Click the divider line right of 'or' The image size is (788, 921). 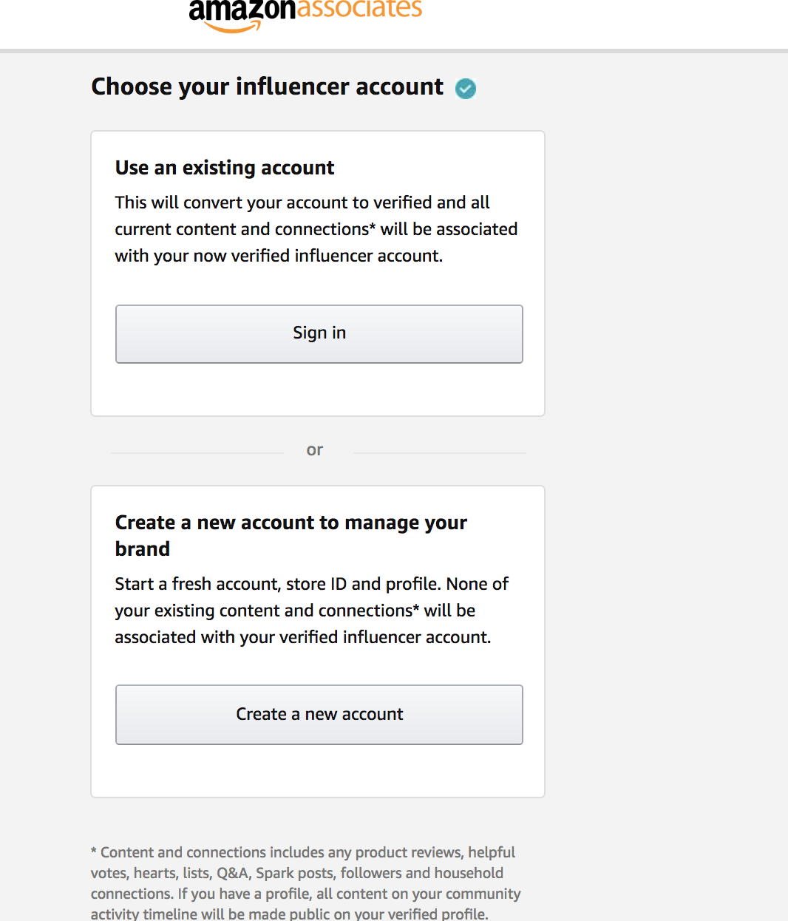pos(440,453)
